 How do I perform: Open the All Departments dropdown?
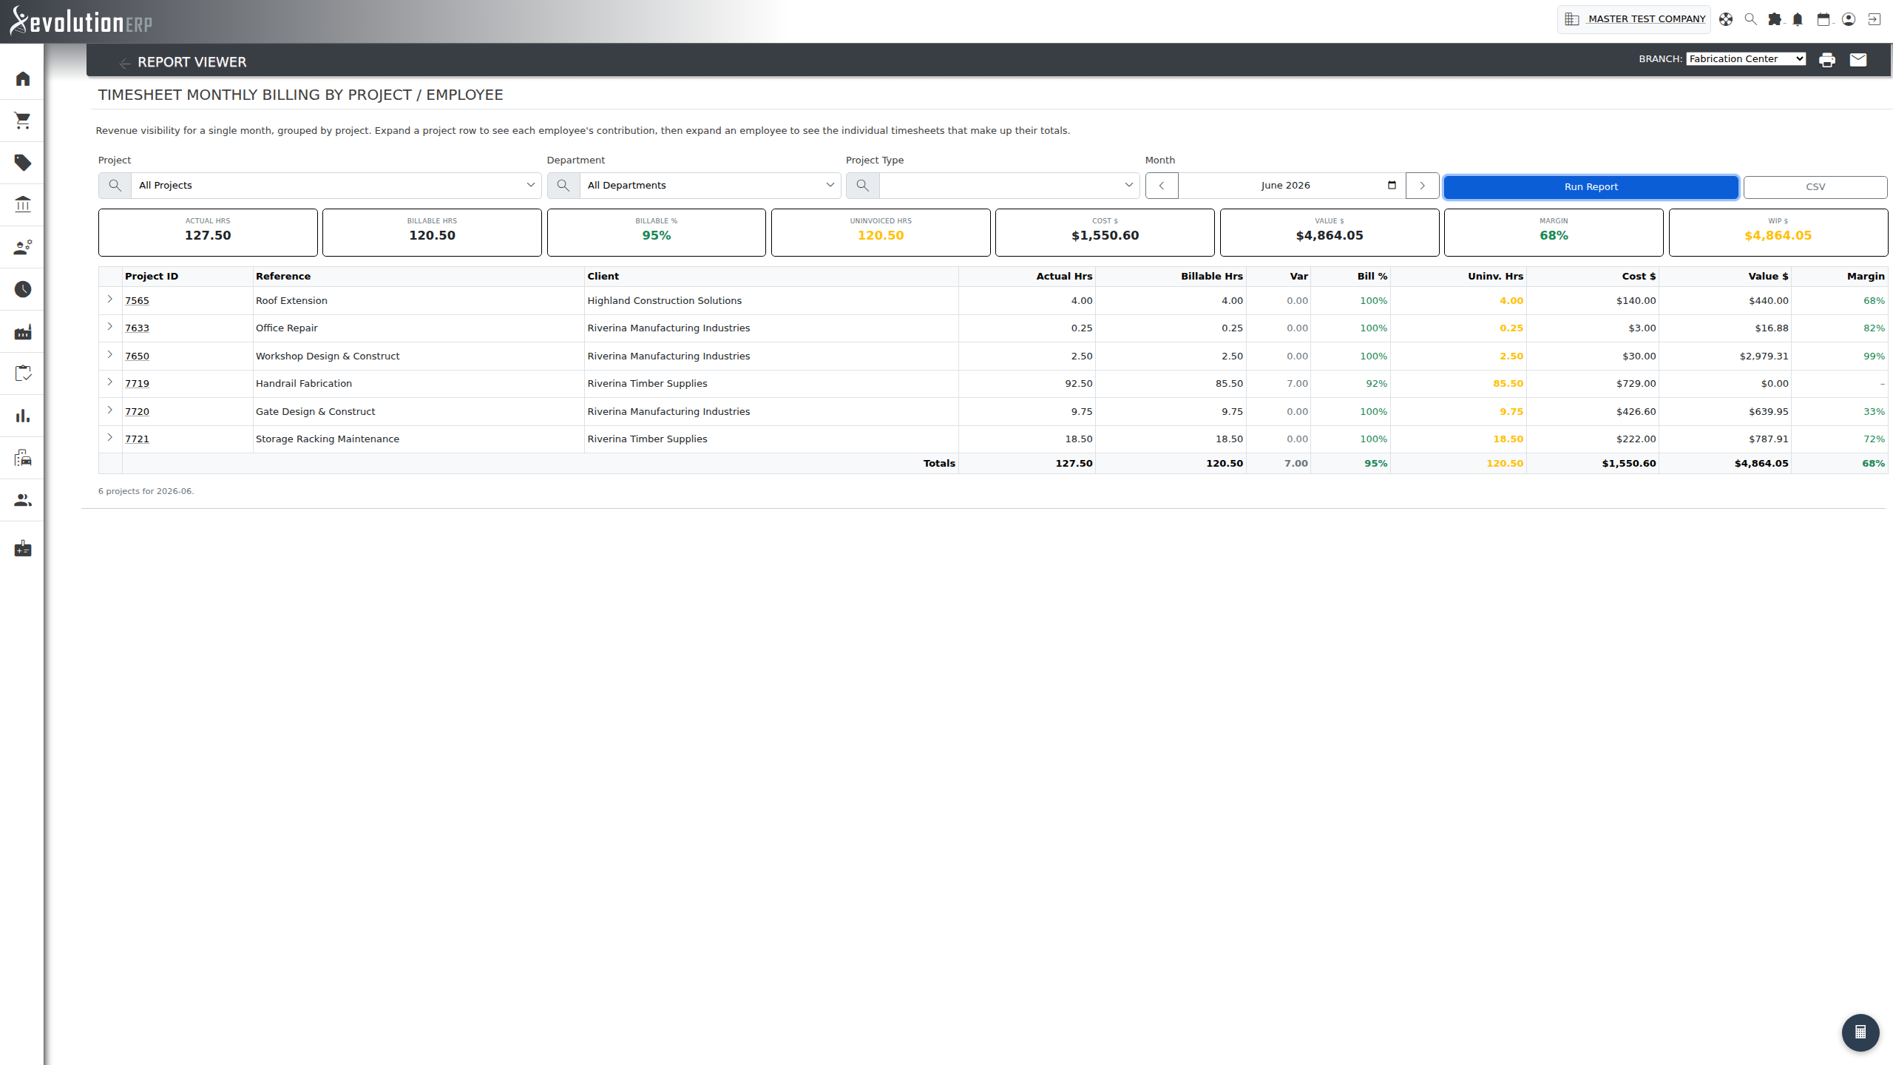coord(711,186)
